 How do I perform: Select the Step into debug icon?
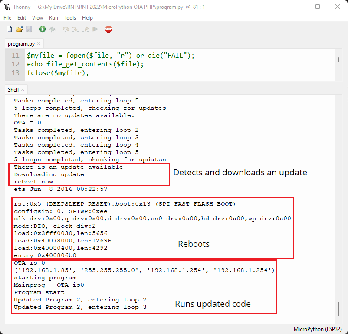click(75, 29)
